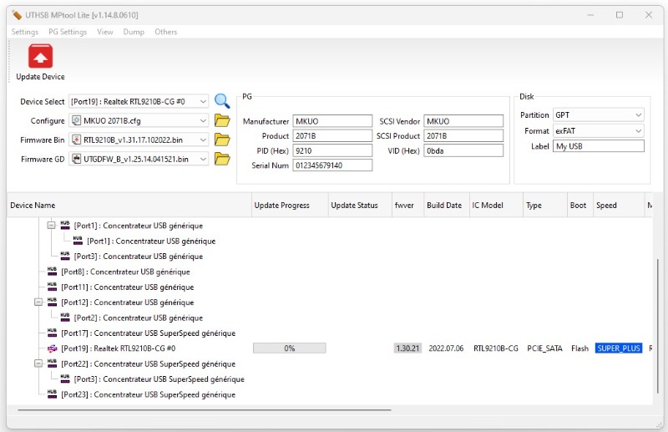Select the Realtek RTL9210B-CG device icon in tree
This screenshot has height=432, width=668.
tap(52, 348)
